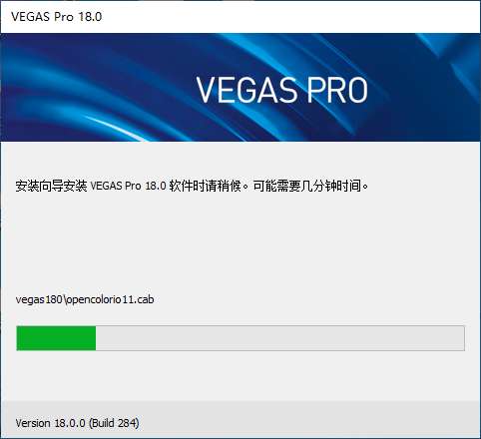Viewport: 481px width, 439px height.
Task: Click the (Build 284) footer text
Action: [114, 423]
